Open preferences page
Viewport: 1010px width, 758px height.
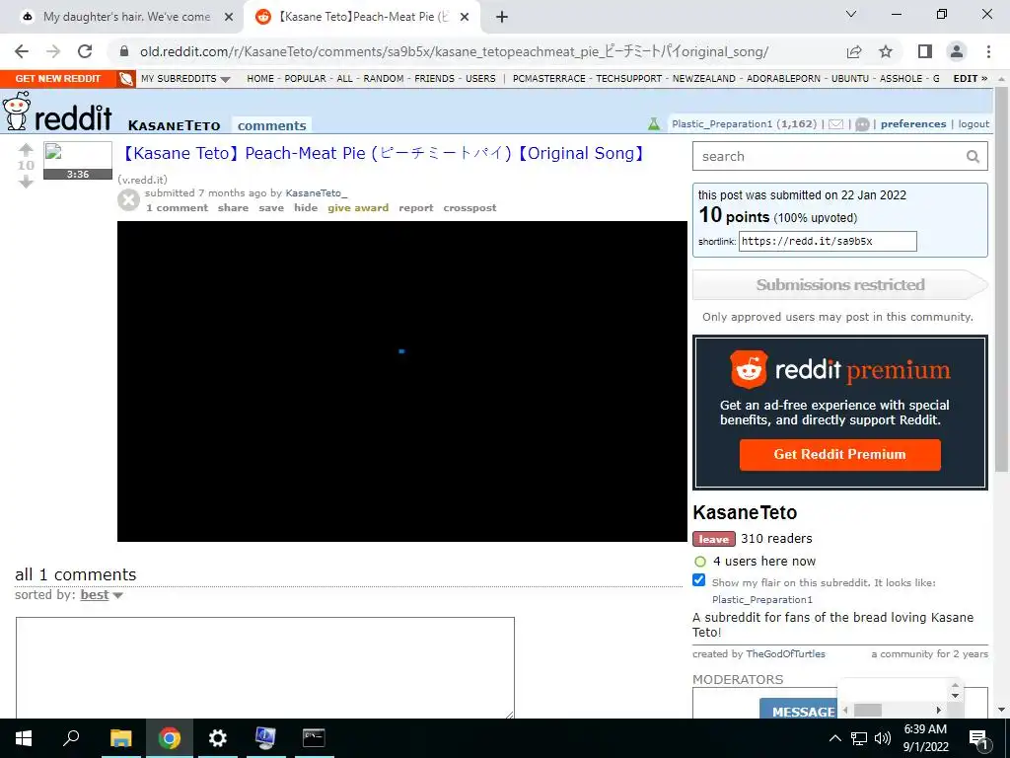[913, 123]
